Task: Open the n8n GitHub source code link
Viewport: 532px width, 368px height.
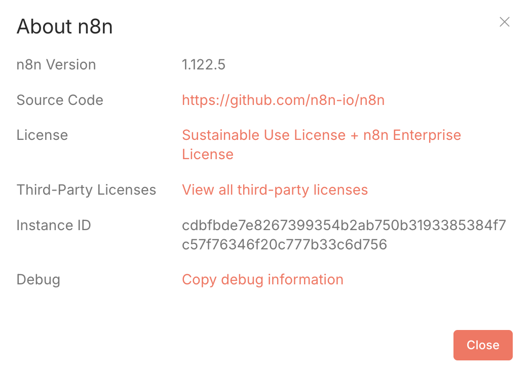Action: pyautogui.click(x=283, y=100)
